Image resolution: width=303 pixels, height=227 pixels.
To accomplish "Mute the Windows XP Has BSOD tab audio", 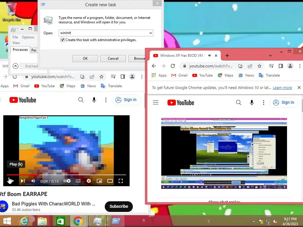I will tap(210, 56).
